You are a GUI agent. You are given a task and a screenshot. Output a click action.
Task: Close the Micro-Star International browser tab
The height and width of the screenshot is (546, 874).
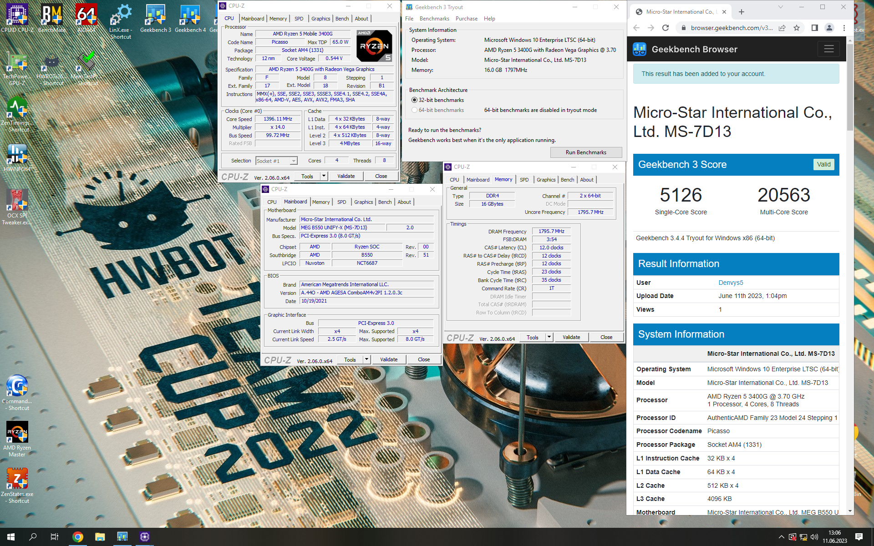[724, 12]
